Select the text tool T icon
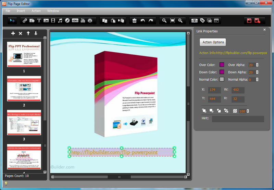274x190 pixels. coord(39,21)
